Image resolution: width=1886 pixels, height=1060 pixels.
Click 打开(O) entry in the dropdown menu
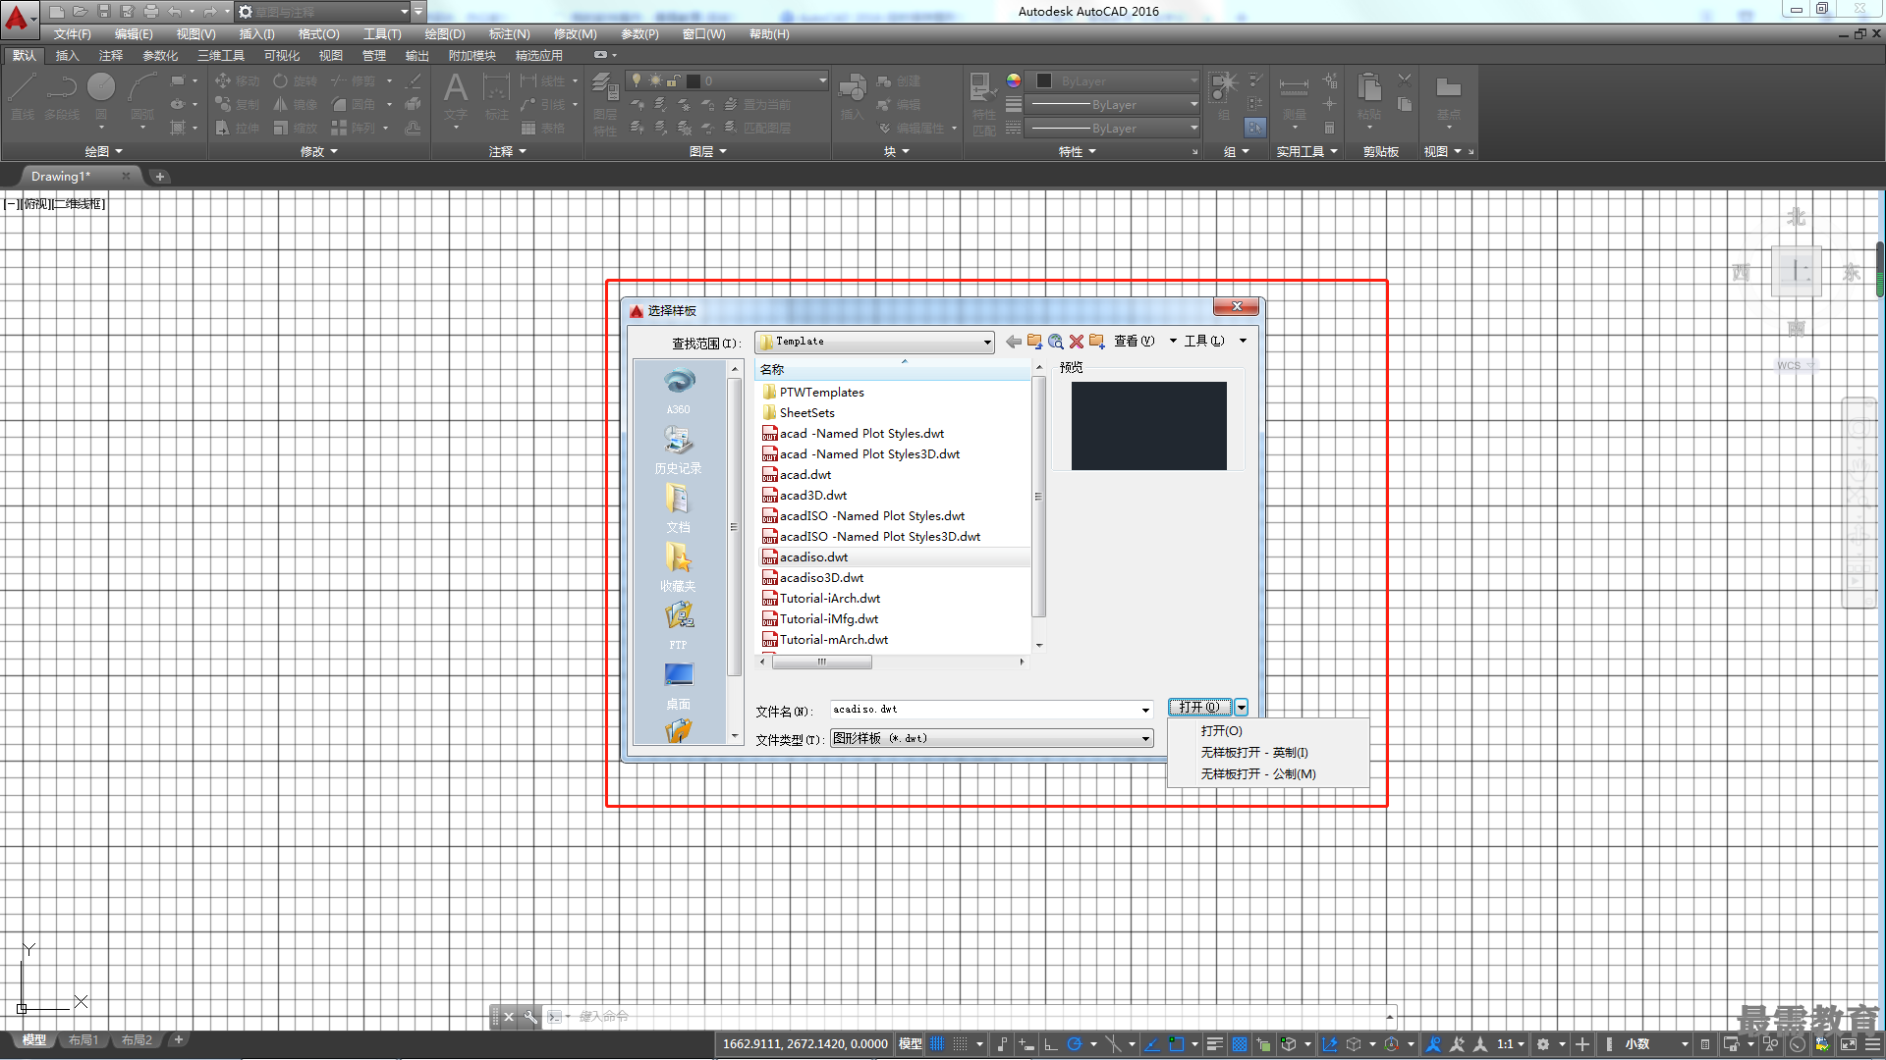(x=1221, y=731)
